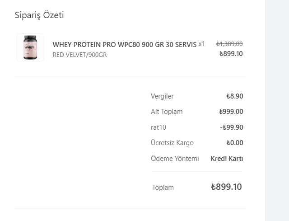The width and height of the screenshot is (289, 221).
Task: Click the -₺99.90 discount amount
Action: 232,127
